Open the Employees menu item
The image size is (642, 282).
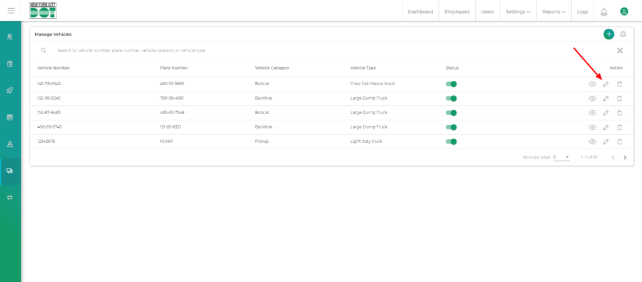(x=457, y=11)
